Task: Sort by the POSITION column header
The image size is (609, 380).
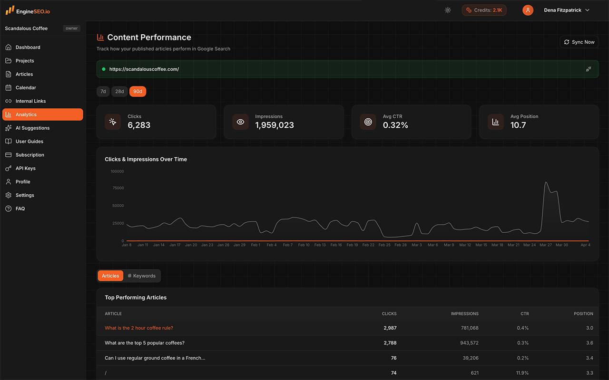Action: pyautogui.click(x=583, y=313)
